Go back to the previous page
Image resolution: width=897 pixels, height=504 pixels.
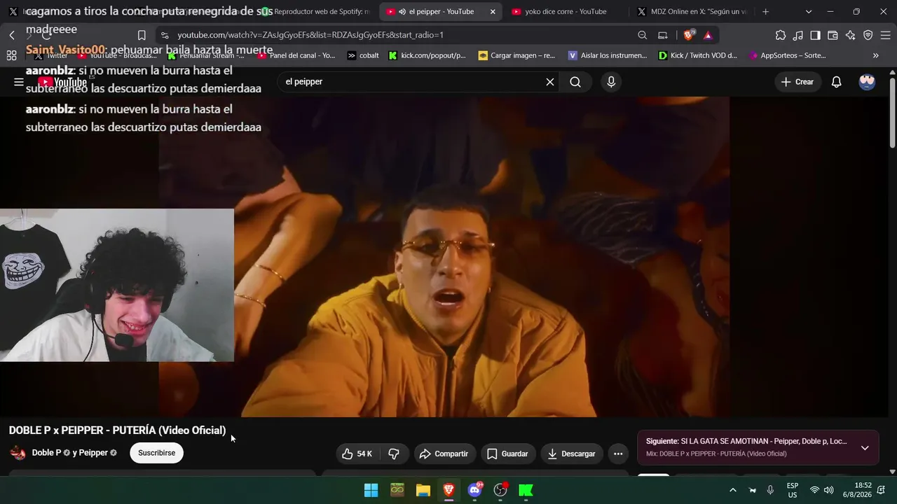click(x=12, y=35)
